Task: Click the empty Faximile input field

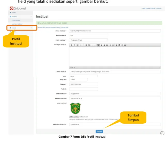Action: (84, 89)
